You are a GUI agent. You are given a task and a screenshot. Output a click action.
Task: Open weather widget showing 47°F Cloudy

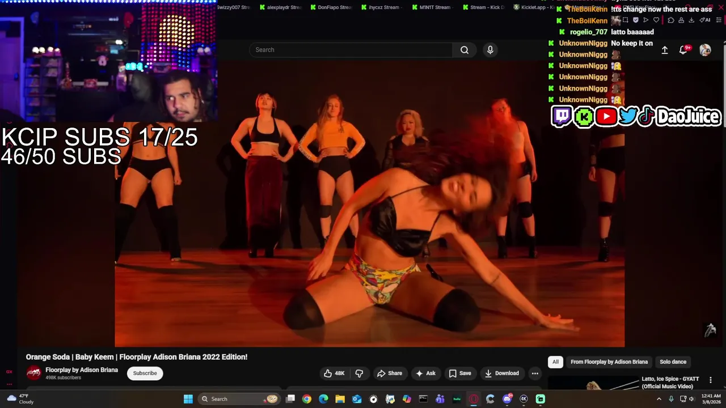coord(20,399)
